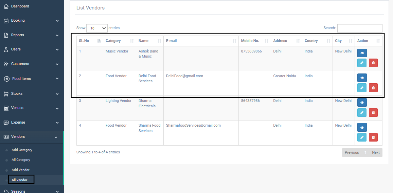Sort by Mobile No. column
Viewport: 393px width, 193px height.
coord(255,41)
